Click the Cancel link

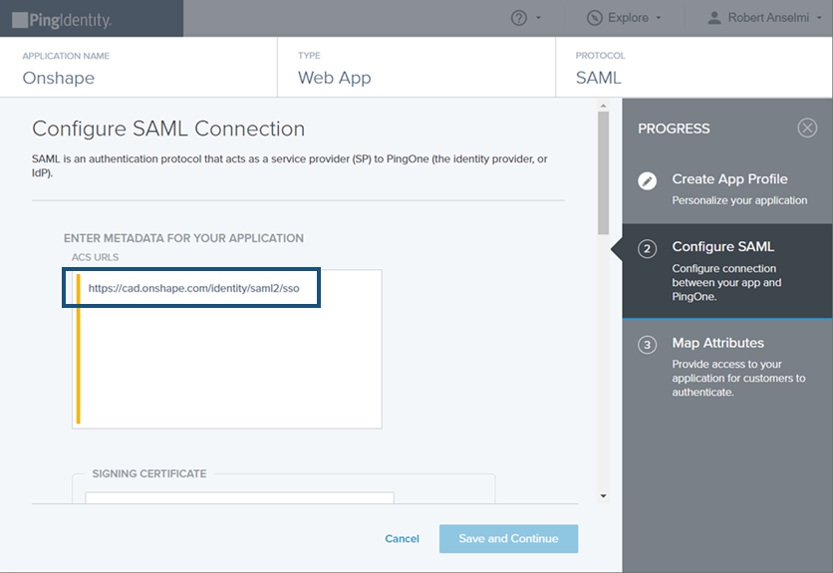(402, 539)
